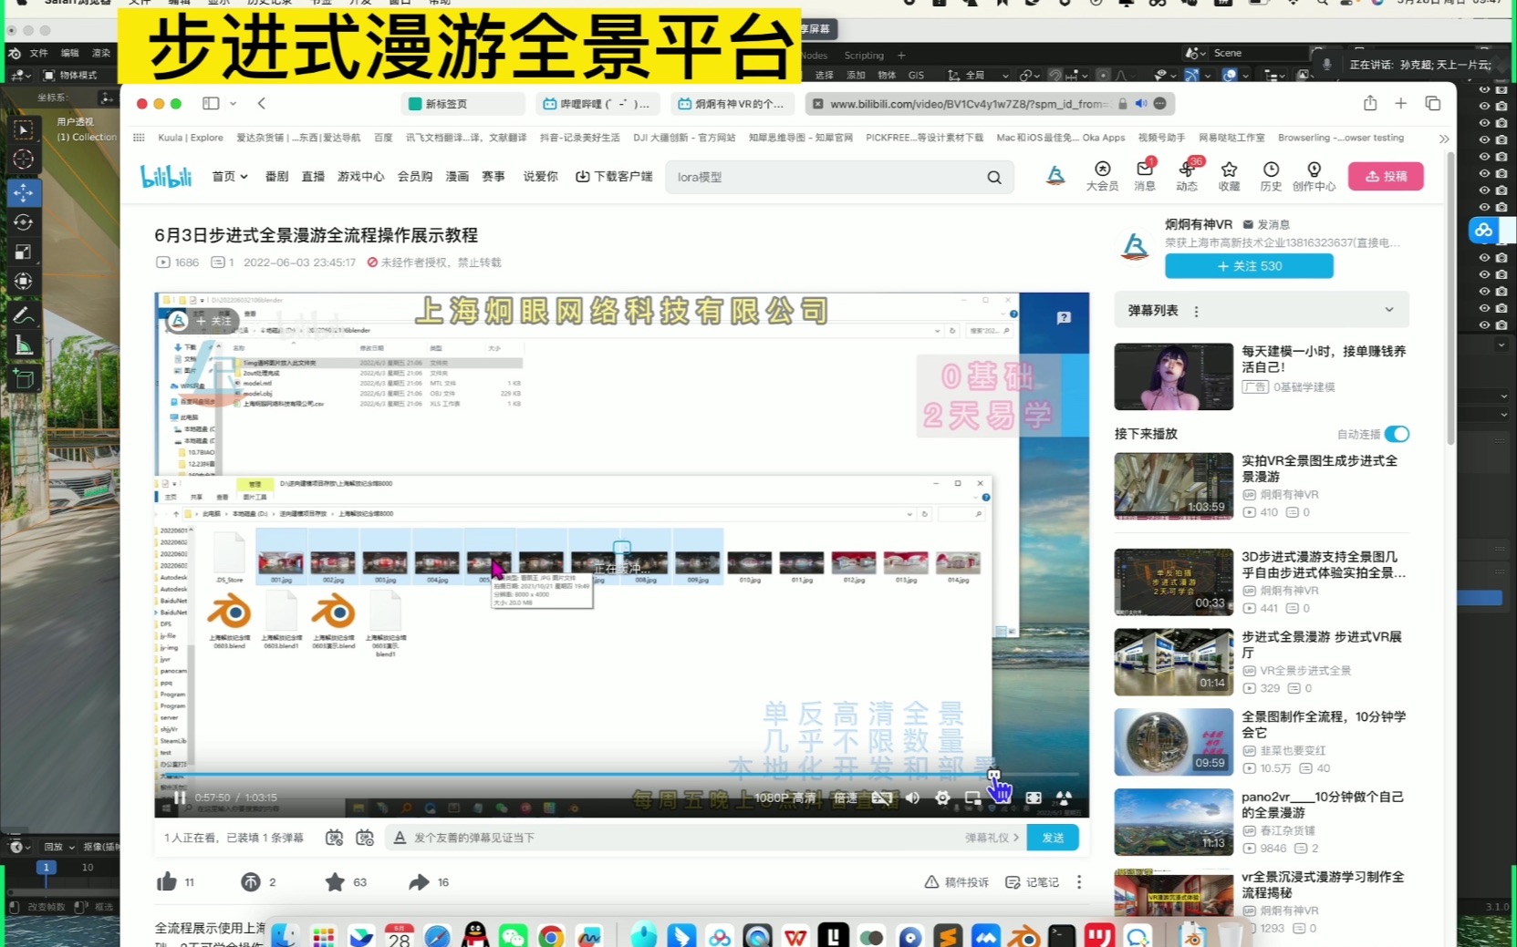The width and height of the screenshot is (1517, 947).
Task: Favorite the video with star icon
Action: pyautogui.click(x=335, y=881)
